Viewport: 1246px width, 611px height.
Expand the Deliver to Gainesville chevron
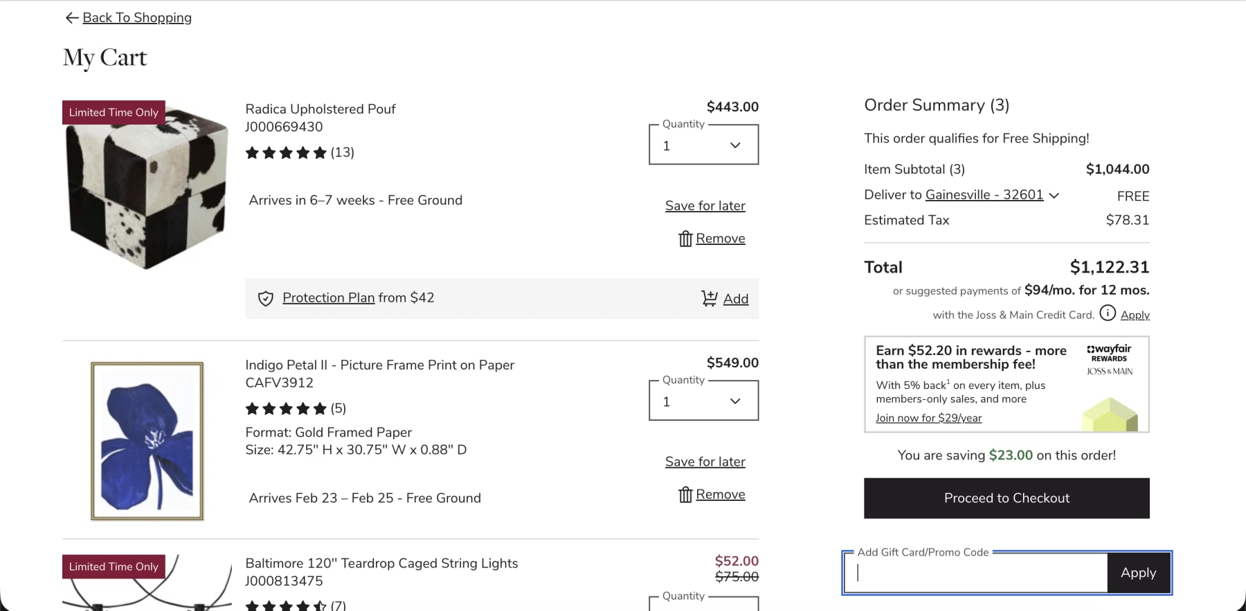(1054, 196)
